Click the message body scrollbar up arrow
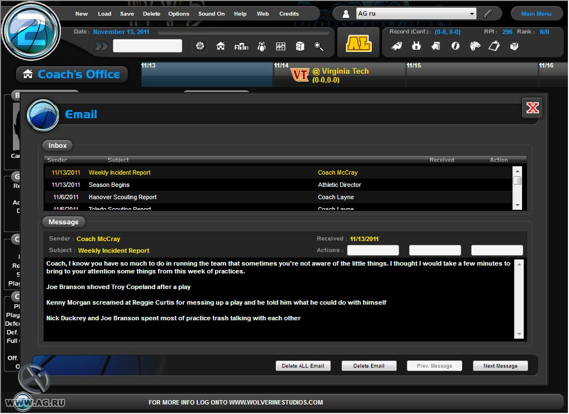569x414 pixels. [519, 264]
